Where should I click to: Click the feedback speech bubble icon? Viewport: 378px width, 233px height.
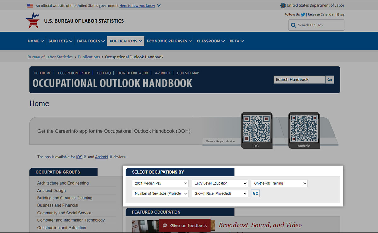coord(165,225)
